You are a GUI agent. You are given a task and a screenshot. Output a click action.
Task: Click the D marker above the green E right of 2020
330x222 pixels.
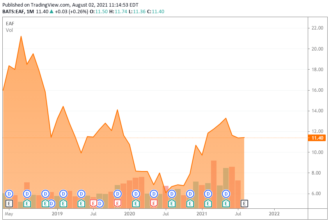pyautogui.click(x=136, y=194)
